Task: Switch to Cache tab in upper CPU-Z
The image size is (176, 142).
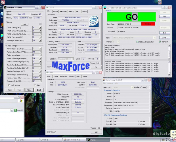Action: pyautogui.click(x=55, y=11)
